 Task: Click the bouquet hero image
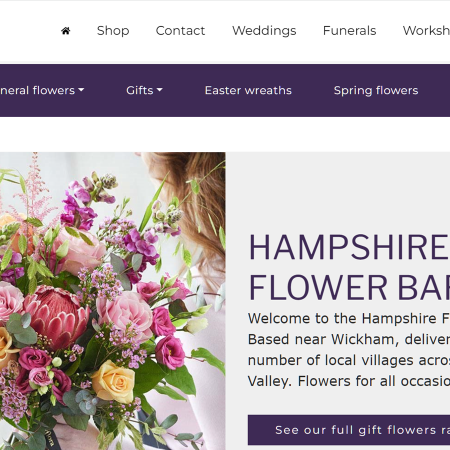tap(112, 300)
